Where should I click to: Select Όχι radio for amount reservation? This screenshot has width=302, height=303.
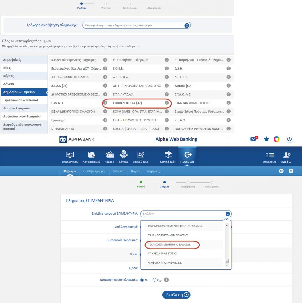(x=154, y=280)
